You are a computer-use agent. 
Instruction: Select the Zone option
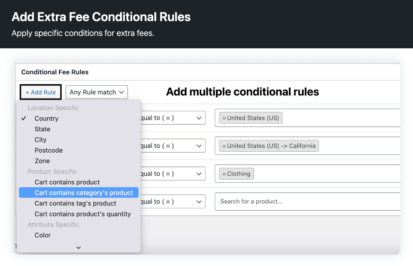[42, 161]
